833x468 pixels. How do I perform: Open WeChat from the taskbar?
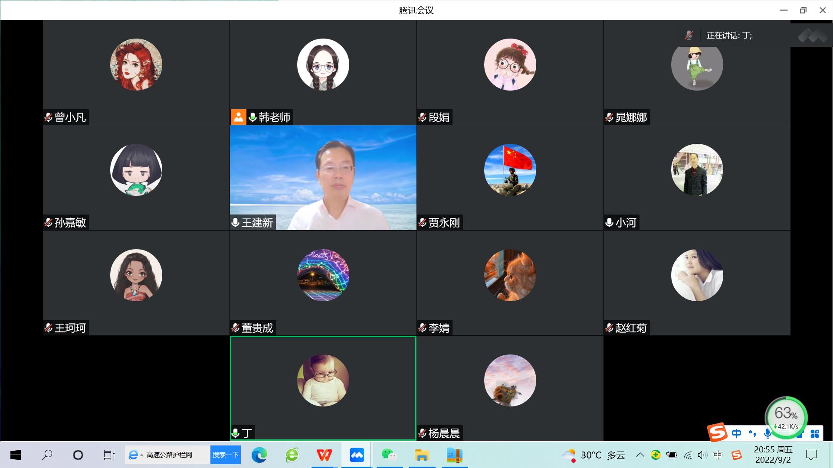[389, 455]
